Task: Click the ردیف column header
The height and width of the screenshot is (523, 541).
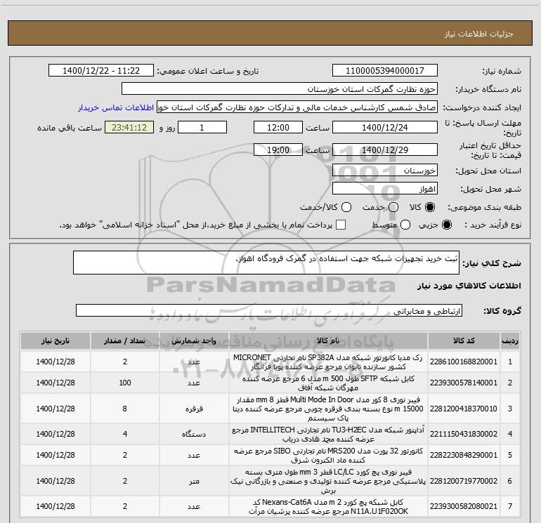Action: [x=510, y=340]
